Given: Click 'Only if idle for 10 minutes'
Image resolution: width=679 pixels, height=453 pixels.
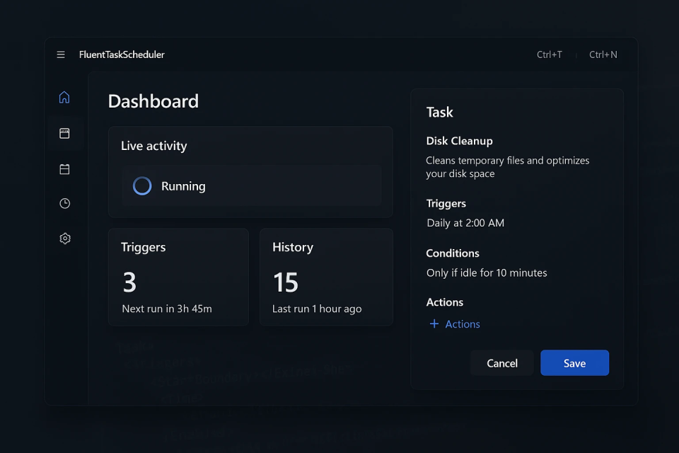Looking at the screenshot, I should (x=487, y=273).
